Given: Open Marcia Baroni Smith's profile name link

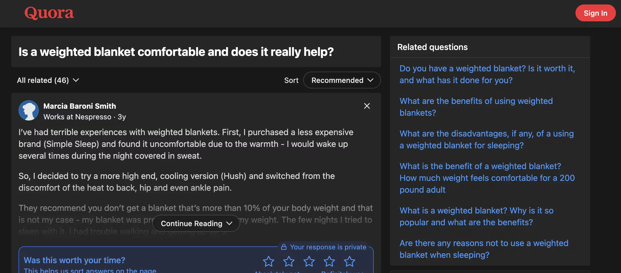Looking at the screenshot, I should [80, 106].
